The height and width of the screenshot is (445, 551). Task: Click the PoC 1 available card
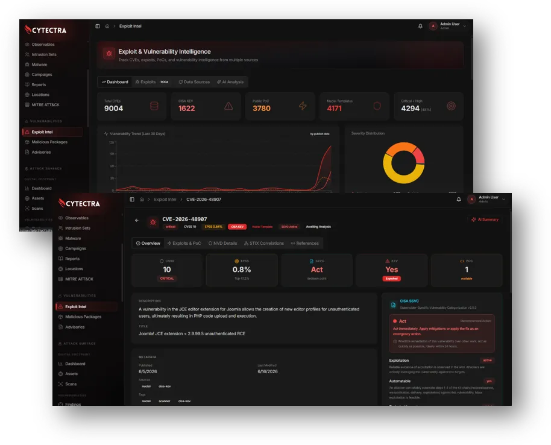tap(467, 270)
